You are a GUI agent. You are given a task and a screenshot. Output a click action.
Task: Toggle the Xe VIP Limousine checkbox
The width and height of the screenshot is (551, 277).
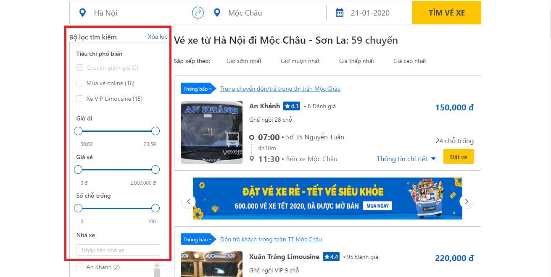click(80, 99)
